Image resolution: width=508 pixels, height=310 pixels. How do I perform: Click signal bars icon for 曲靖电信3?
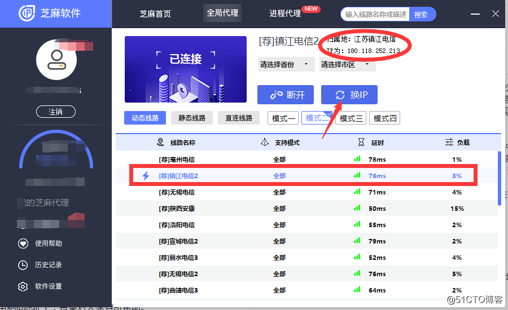(357, 289)
